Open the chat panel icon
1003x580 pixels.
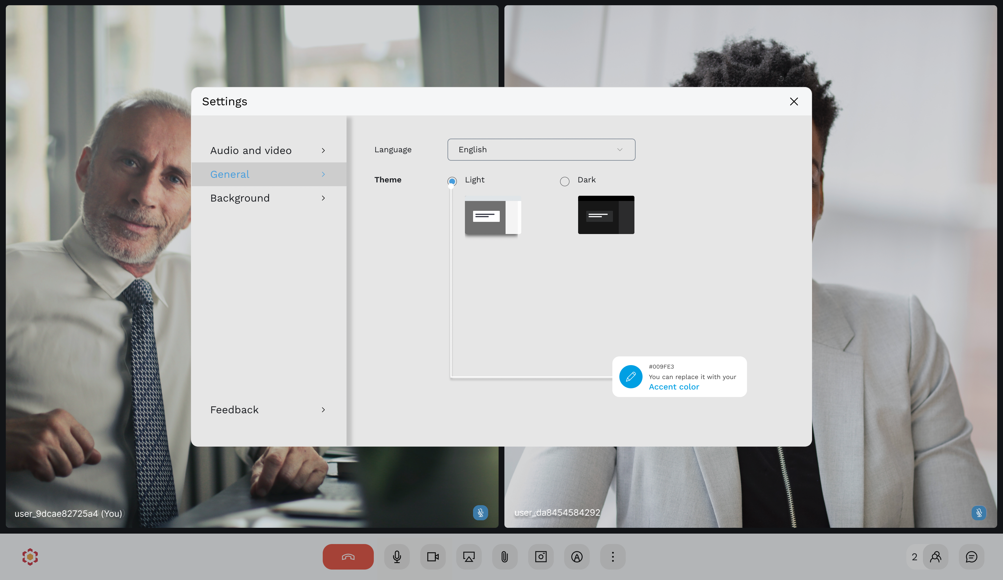(x=972, y=557)
